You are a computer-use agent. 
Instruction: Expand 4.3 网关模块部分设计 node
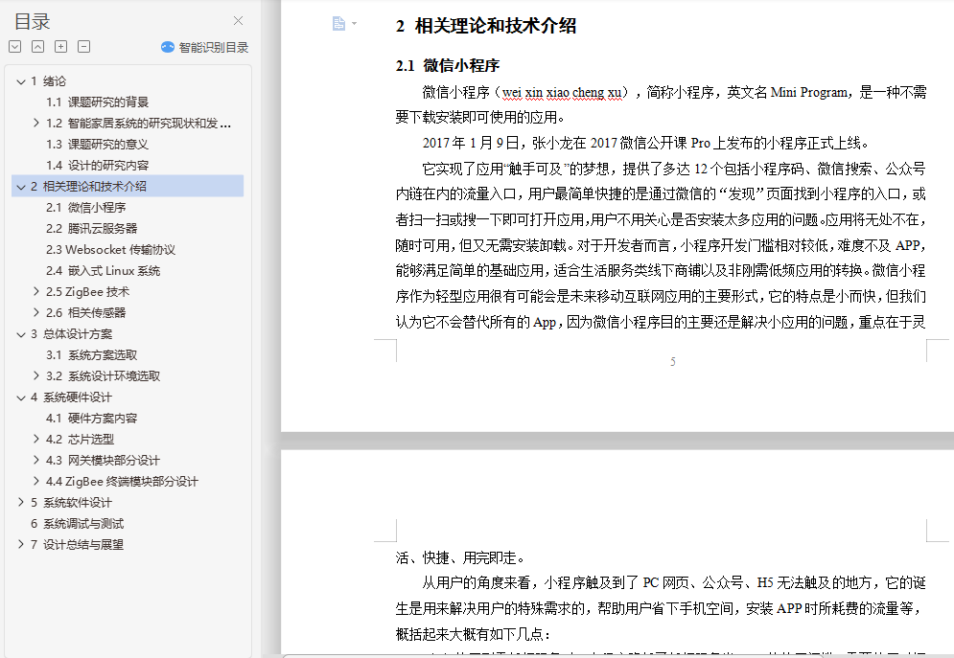(x=36, y=461)
